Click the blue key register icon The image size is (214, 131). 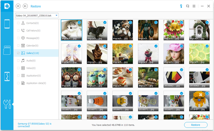point(181,6)
